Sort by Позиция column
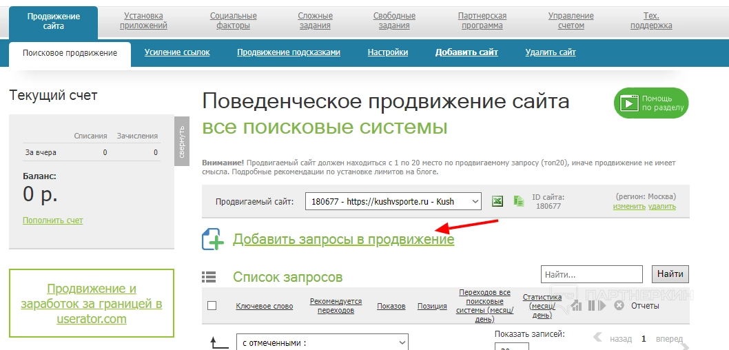Viewport: 729px width, 350px height. [x=432, y=306]
